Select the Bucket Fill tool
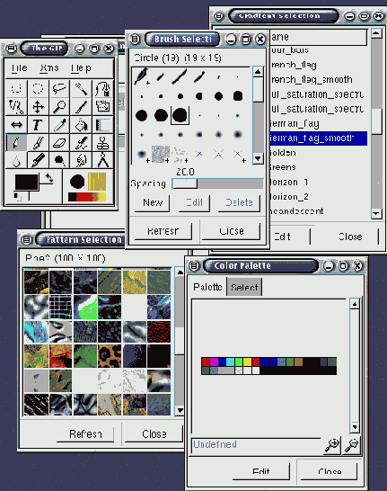Image resolution: width=387 pixels, height=491 pixels. [x=81, y=125]
